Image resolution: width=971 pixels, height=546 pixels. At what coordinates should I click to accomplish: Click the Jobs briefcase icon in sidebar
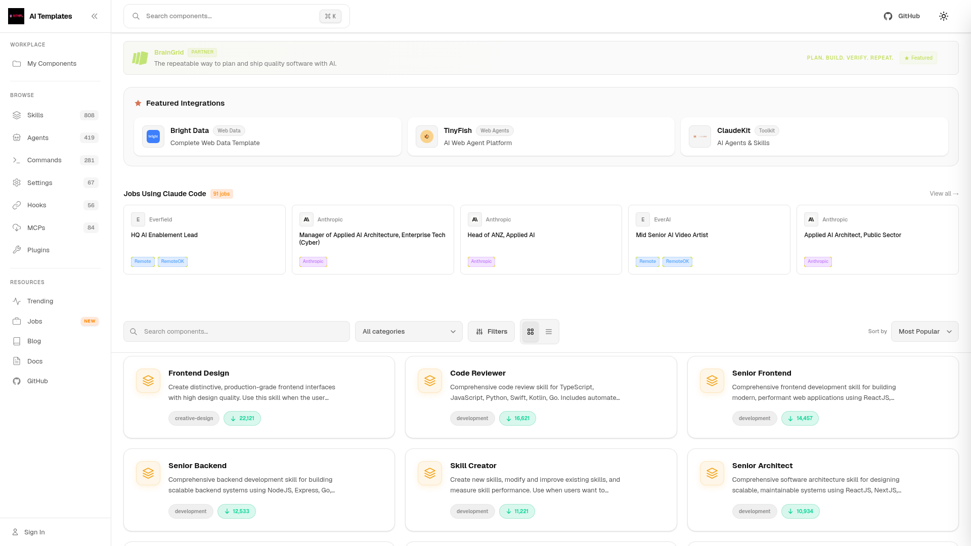[17, 321]
